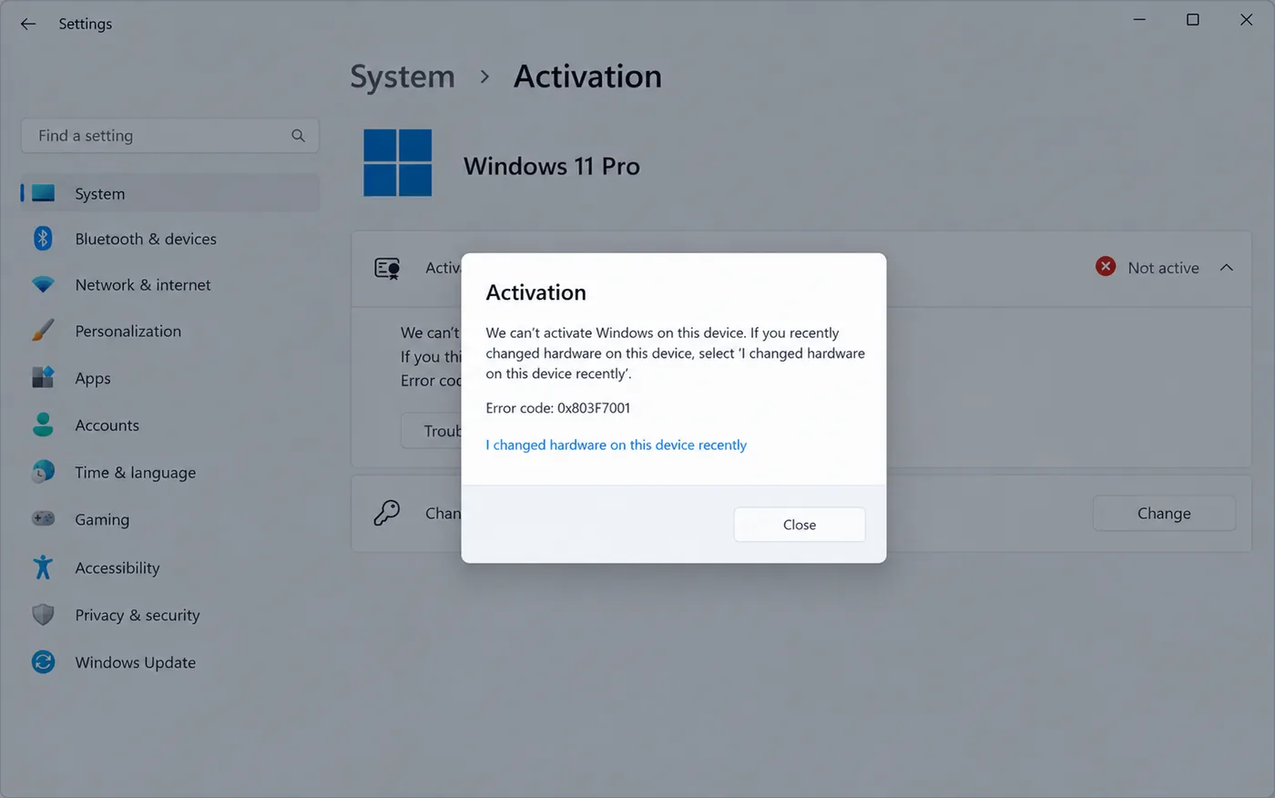Viewport: 1275px width, 798px height.
Task: Click the System monitor icon in sidebar
Action: pyautogui.click(x=43, y=193)
